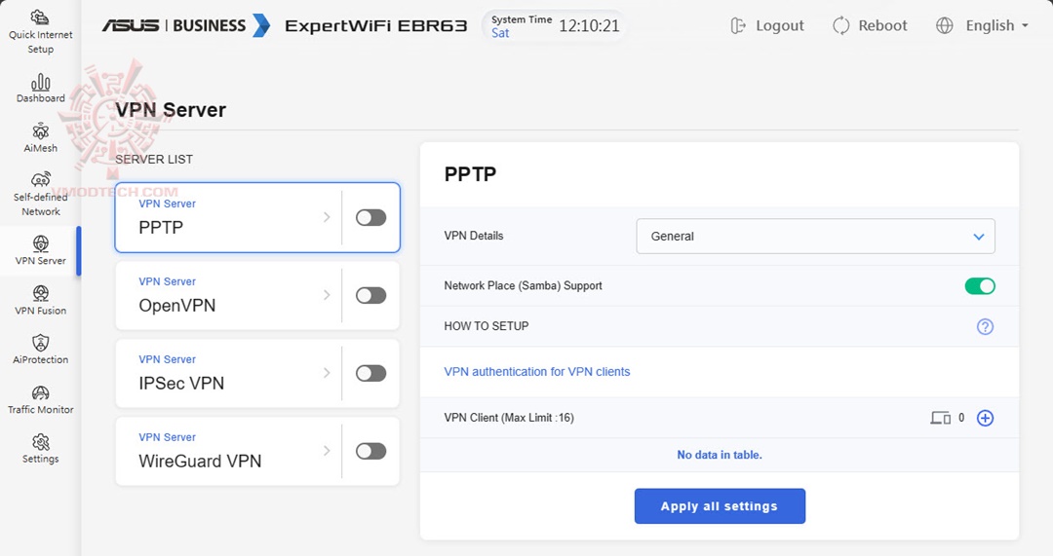Viewport: 1053px width, 556px height.
Task: Select the OpenVPN server card title
Action: coord(177,305)
